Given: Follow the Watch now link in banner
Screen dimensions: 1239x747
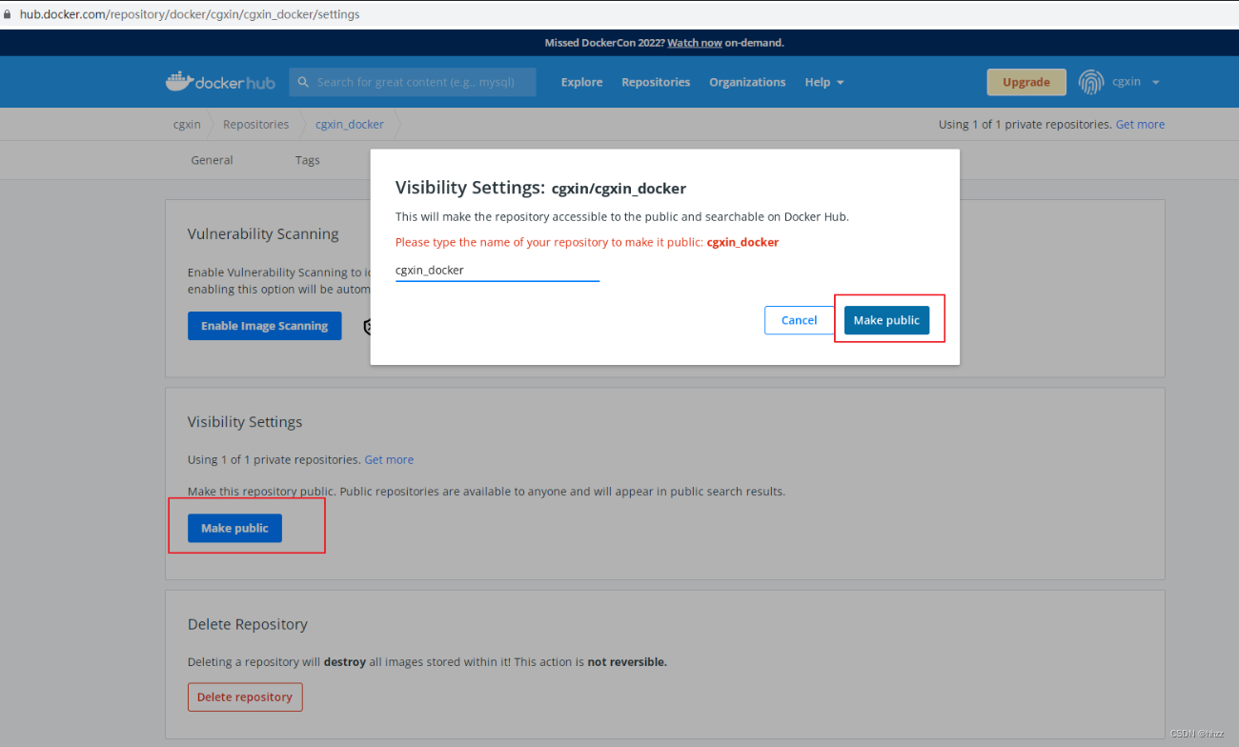Looking at the screenshot, I should (x=695, y=43).
